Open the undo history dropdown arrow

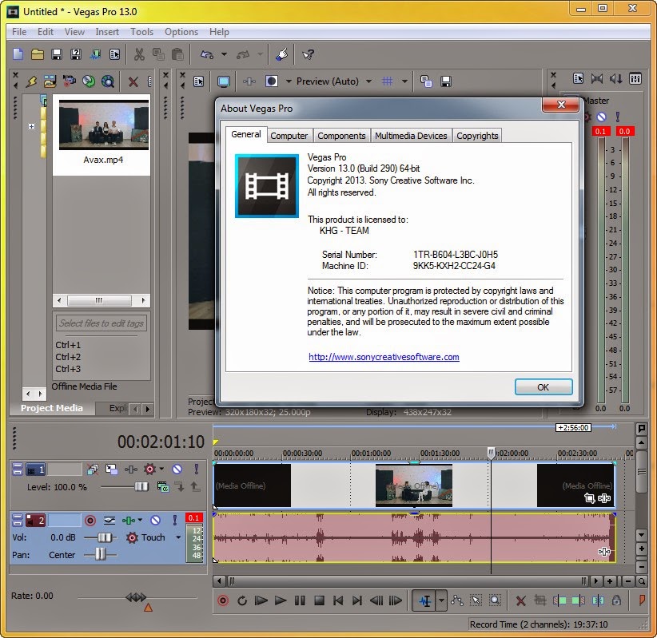coord(224,54)
